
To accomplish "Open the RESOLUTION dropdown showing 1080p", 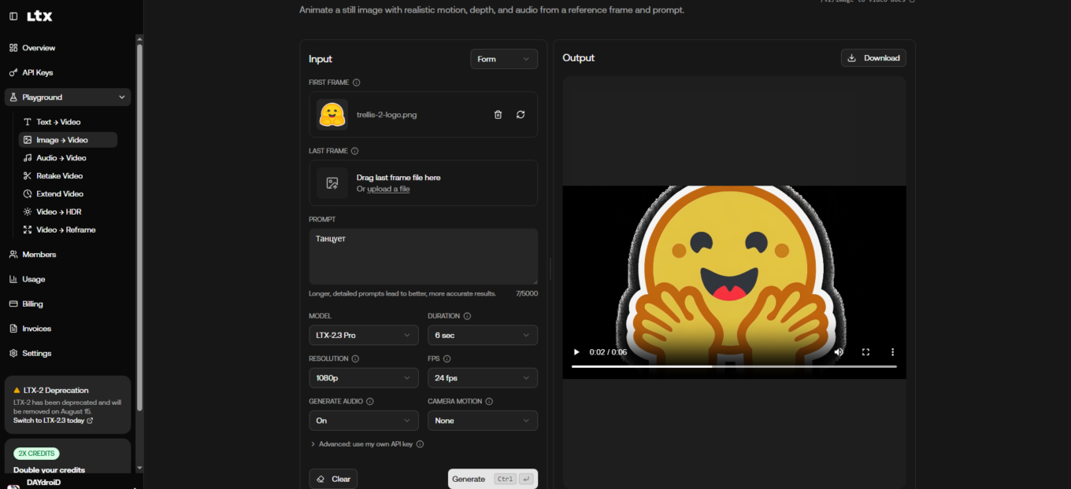I will coord(364,378).
